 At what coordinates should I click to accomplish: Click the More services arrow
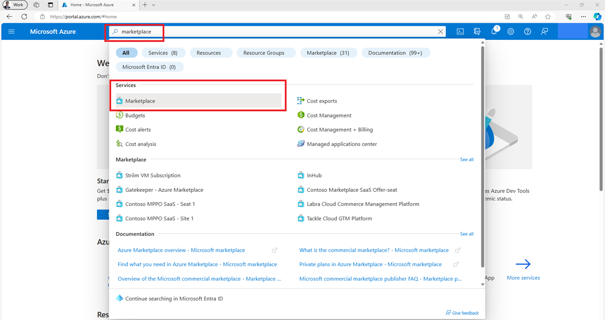523,264
